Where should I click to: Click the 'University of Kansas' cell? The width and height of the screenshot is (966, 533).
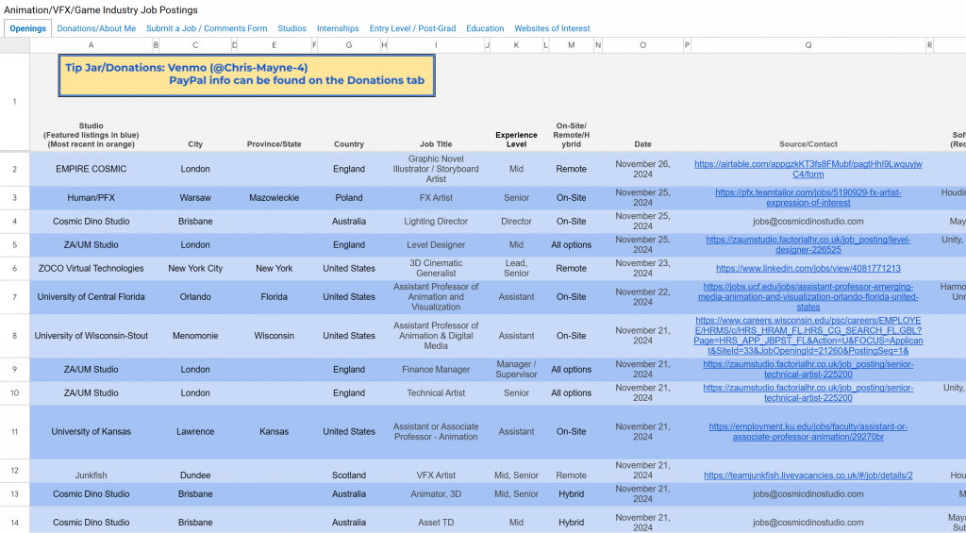[92, 431]
